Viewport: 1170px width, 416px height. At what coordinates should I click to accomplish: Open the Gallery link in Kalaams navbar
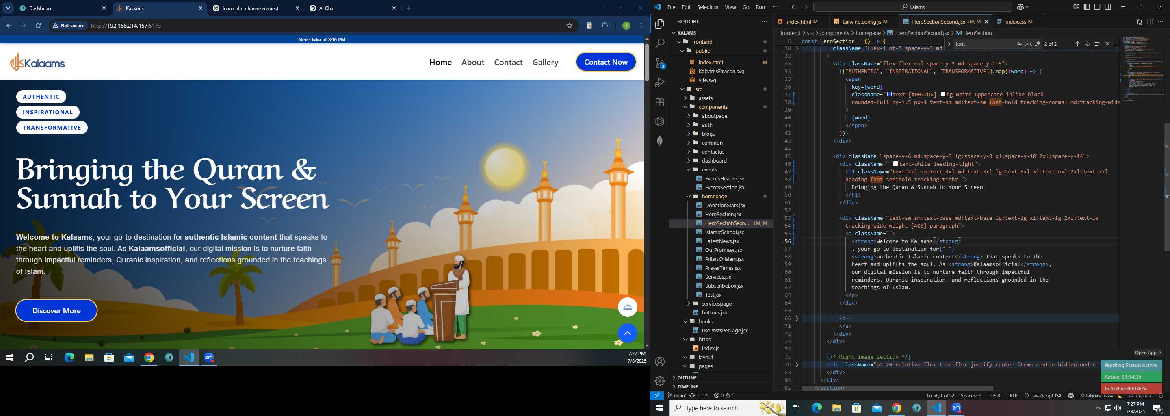[545, 62]
